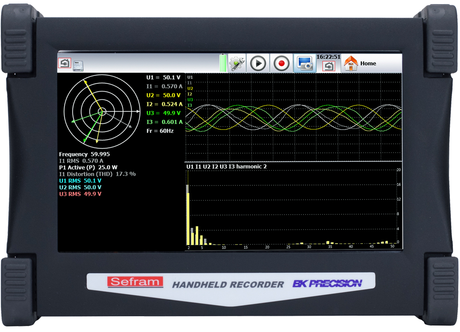Click the I1 Distortion (THD) 17.3 % line
This screenshot has width=460, height=332.
coord(97,174)
